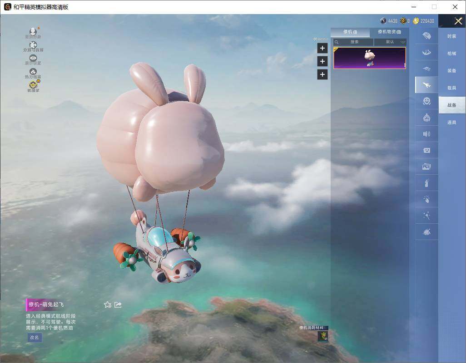Select the 战备 menu item
This screenshot has height=363, width=466.
[x=452, y=105]
